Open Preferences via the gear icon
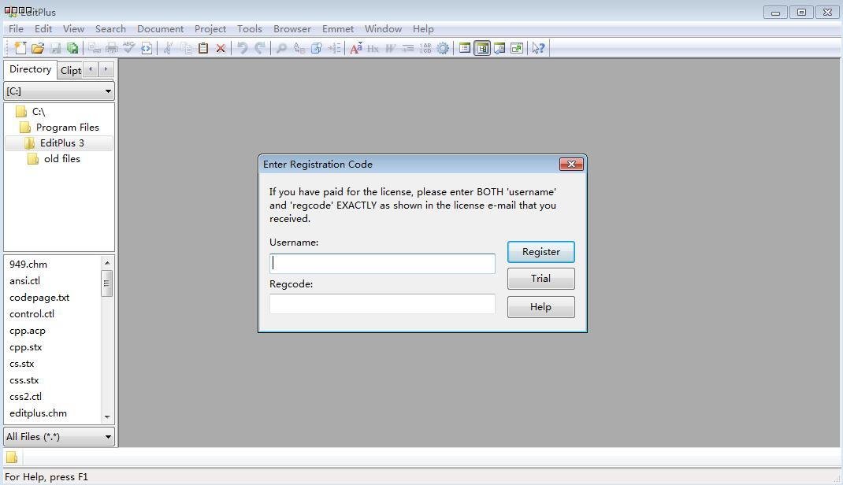The height and width of the screenshot is (485, 843). 443,48
